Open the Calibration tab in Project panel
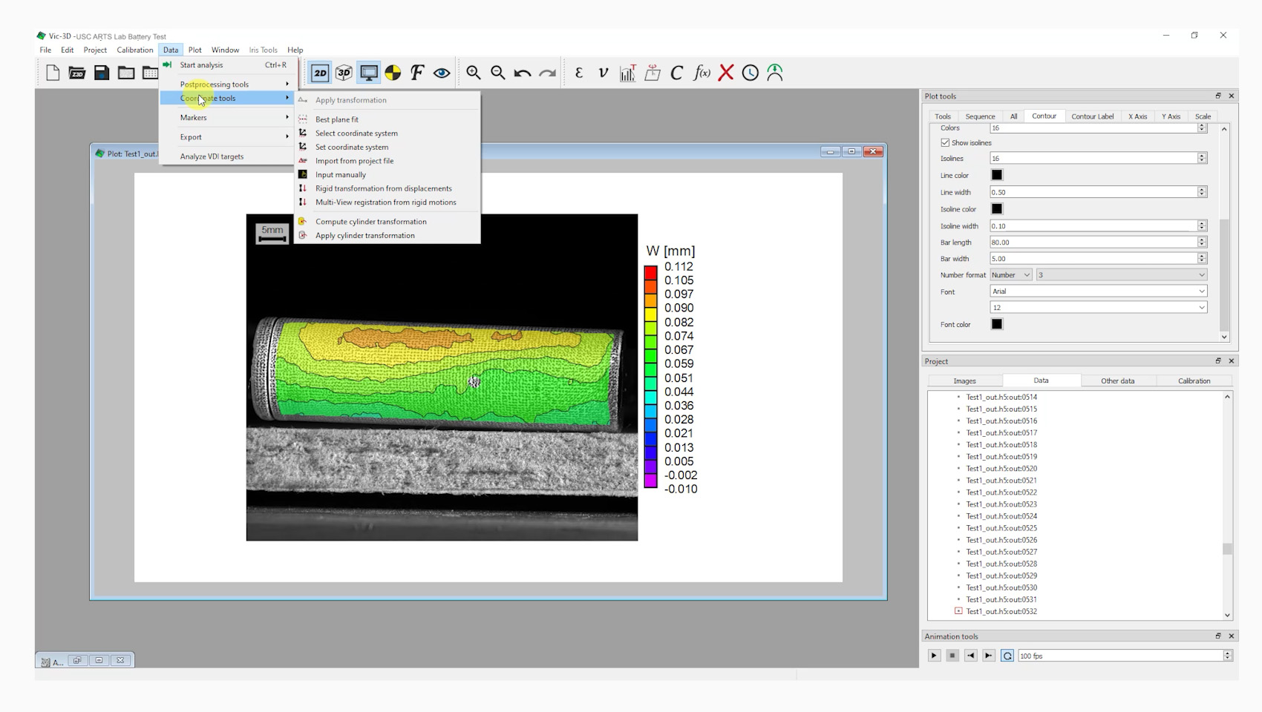The height and width of the screenshot is (712, 1262). tap(1194, 381)
